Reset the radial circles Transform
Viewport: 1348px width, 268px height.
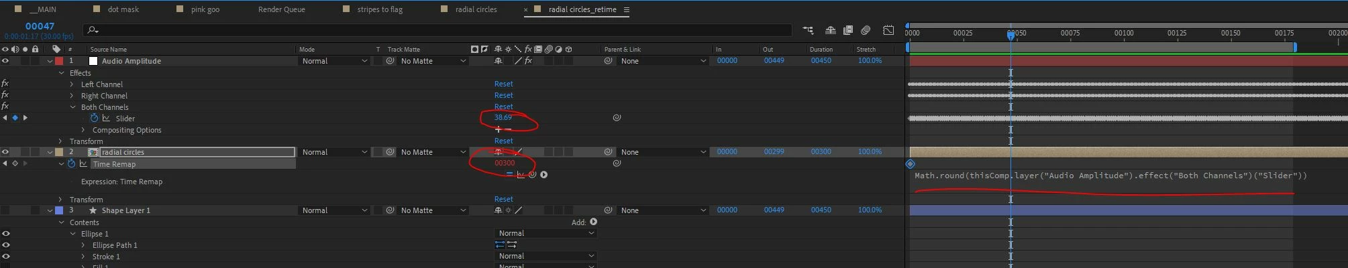pos(503,199)
